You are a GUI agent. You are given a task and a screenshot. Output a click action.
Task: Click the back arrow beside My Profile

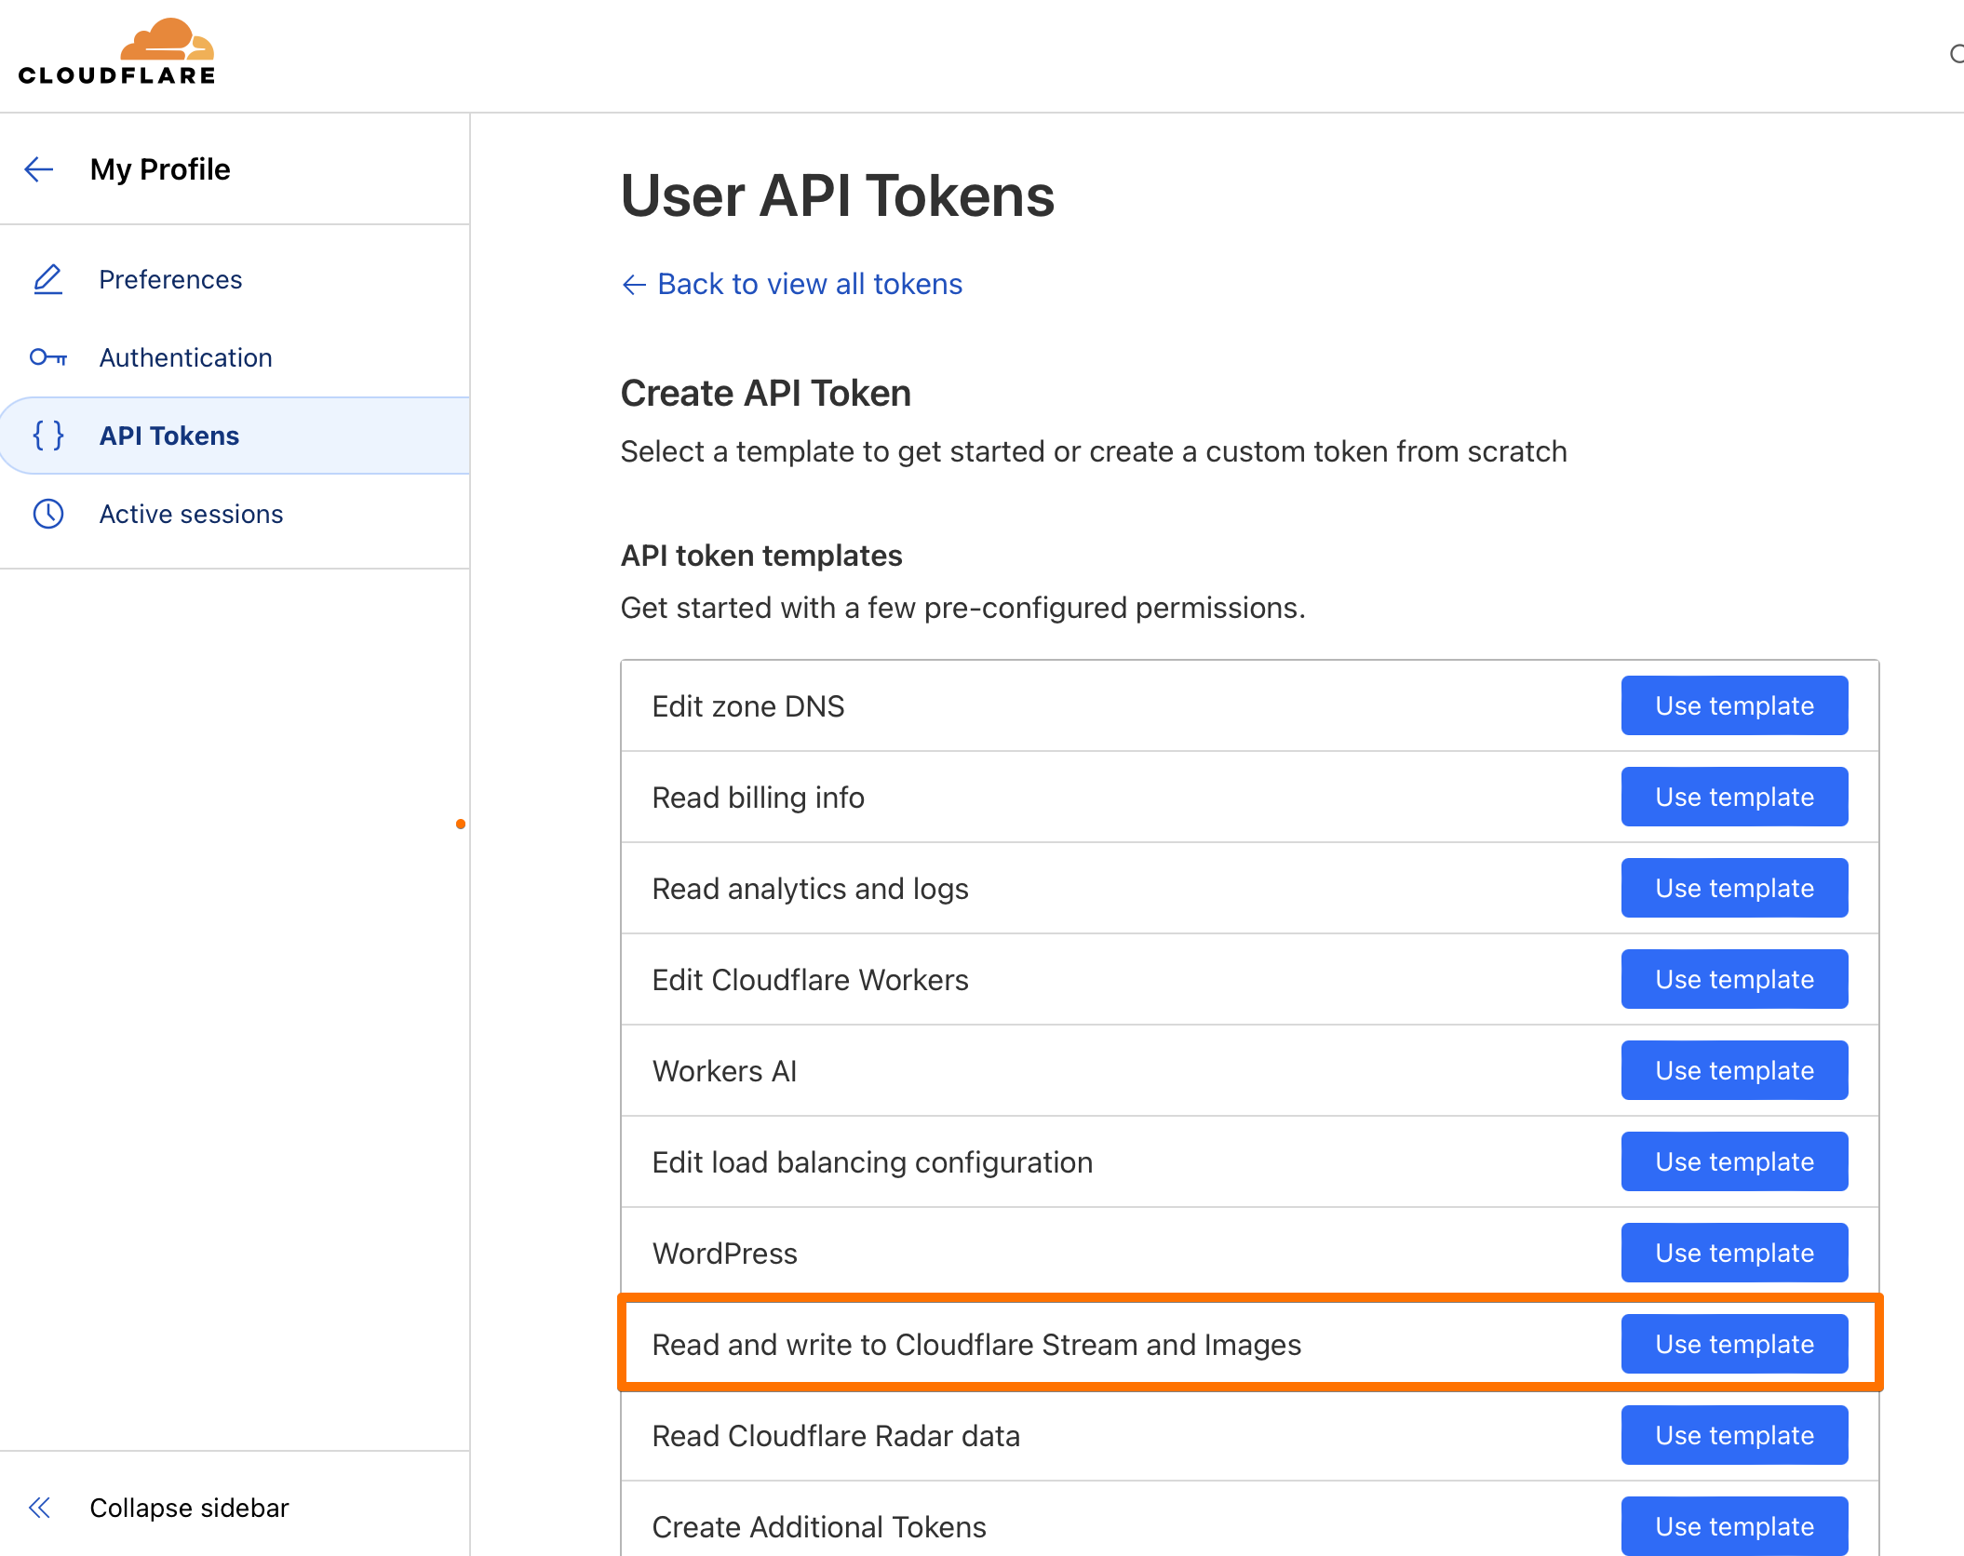pos(39,169)
